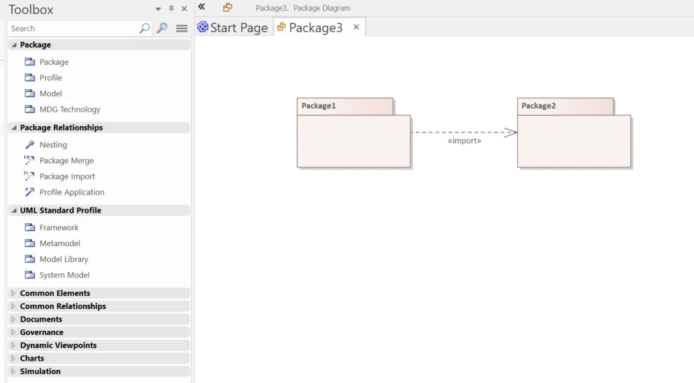Expand the Common Elements section
Viewport: 694px width, 383px height.
point(13,293)
